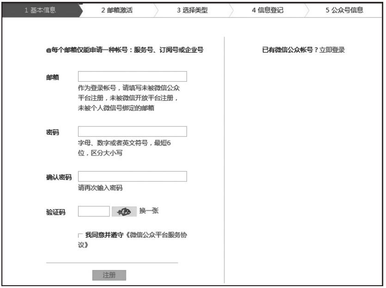The height and width of the screenshot is (288, 386).
Task: Click the info icon before 每个邮箱仅能申请
Action: (x=48, y=50)
